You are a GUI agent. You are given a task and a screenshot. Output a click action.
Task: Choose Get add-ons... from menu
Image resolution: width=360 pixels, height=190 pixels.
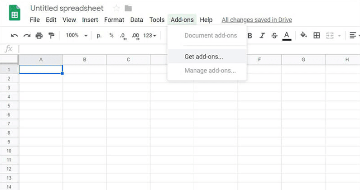point(207,57)
